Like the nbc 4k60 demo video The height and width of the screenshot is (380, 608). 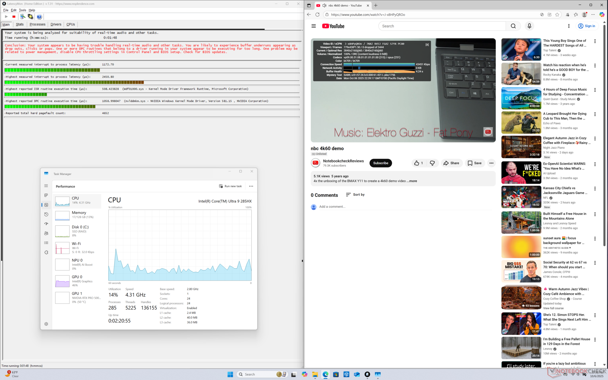click(418, 163)
